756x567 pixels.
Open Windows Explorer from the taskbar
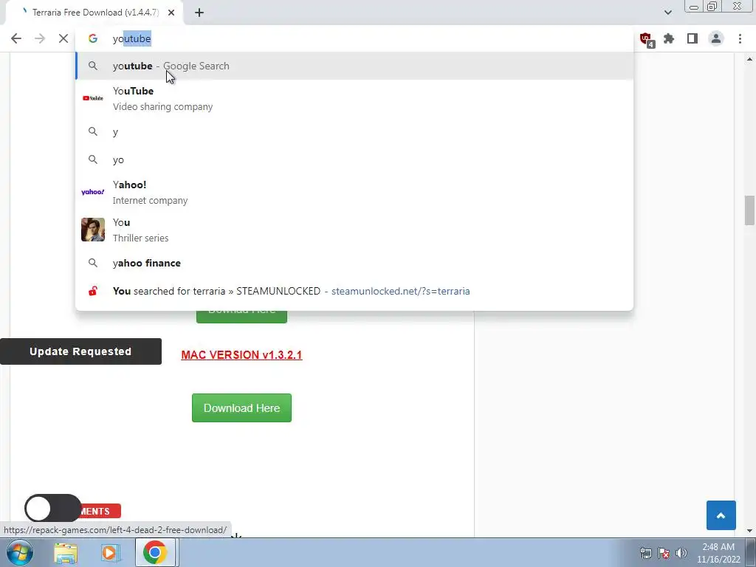tap(66, 552)
